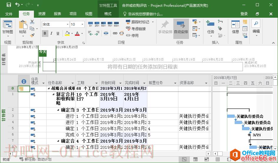Switch to the 项目 tab
This screenshot has width=278, height=163.
click(73, 14)
